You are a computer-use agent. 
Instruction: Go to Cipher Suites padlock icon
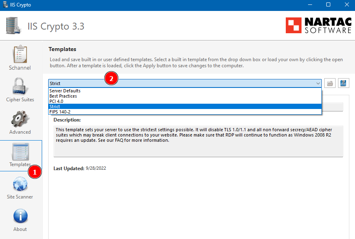pos(20,89)
